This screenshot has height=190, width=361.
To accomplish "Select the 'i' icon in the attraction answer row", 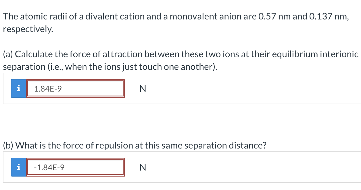I will [x=18, y=89].
